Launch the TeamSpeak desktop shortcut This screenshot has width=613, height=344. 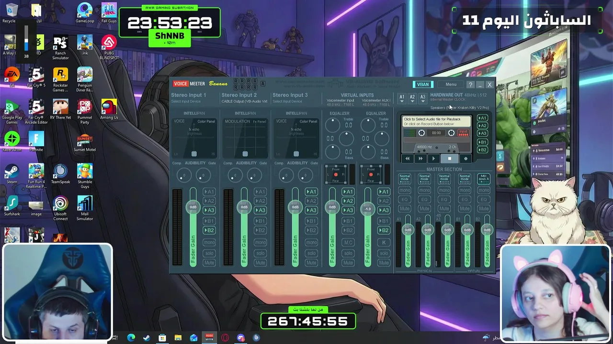point(60,174)
